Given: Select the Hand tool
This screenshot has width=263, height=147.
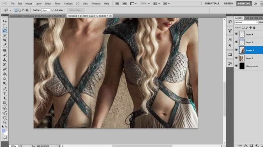Looking at the screenshot, I should pyautogui.click(x=5, y=118).
